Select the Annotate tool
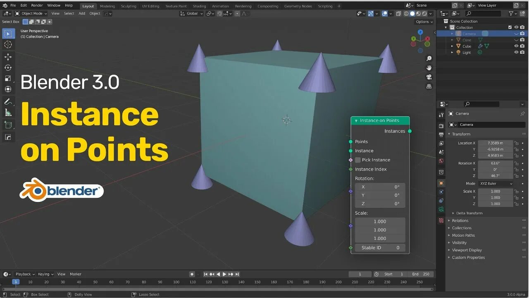The height and width of the screenshot is (298, 529). pyautogui.click(x=8, y=101)
